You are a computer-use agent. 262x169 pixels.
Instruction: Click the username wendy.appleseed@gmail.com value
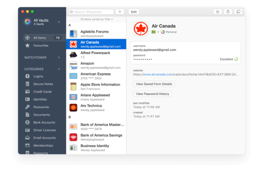coord(155,50)
